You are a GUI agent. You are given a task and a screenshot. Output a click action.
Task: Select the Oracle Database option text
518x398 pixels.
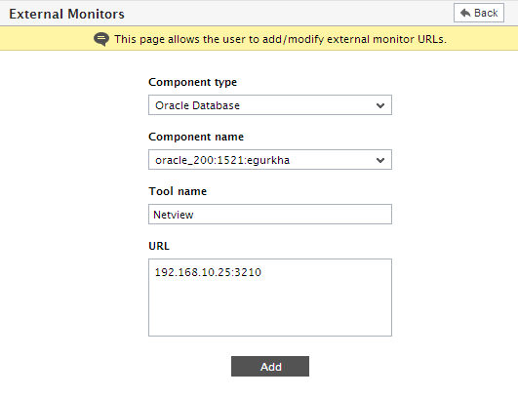(x=197, y=105)
